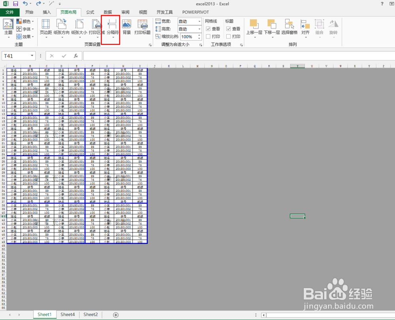Image resolution: width=395 pixels, height=320 pixels.
Task: Select the Sheet2 tab
Action: point(90,314)
